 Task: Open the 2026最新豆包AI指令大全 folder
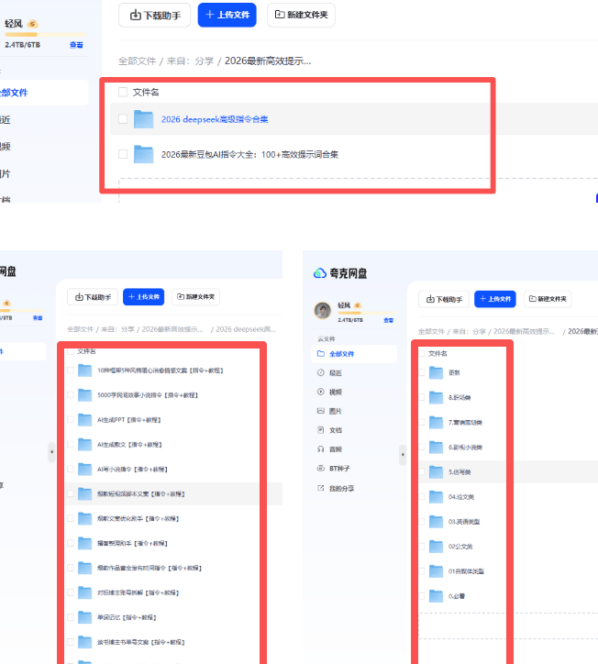(x=249, y=154)
